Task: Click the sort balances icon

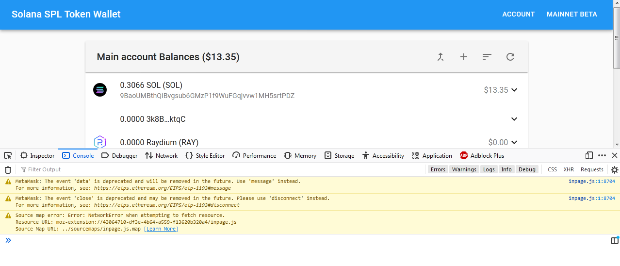Action: [487, 57]
